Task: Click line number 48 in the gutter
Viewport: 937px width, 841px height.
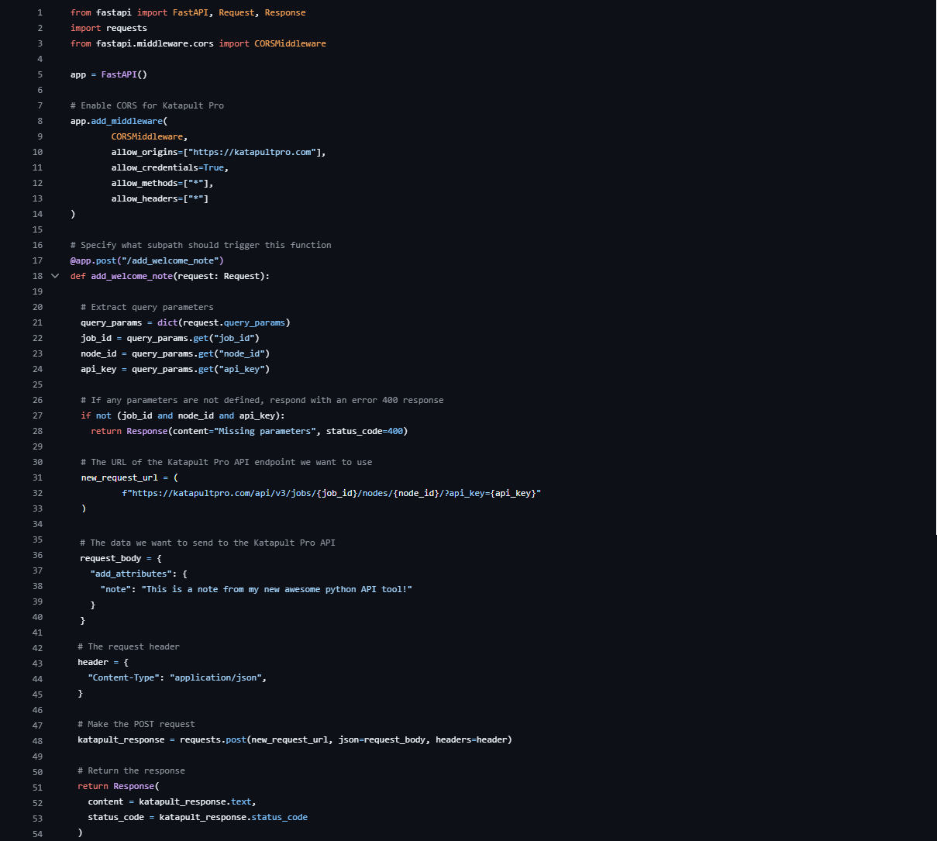Action: [x=38, y=739]
